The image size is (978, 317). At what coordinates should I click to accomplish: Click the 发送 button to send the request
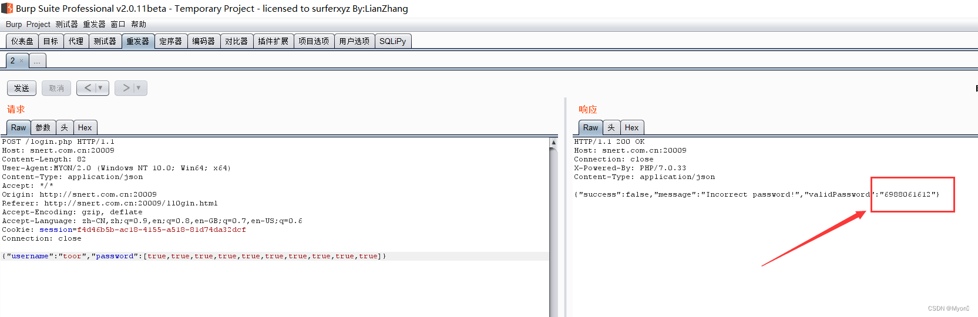tap(22, 88)
